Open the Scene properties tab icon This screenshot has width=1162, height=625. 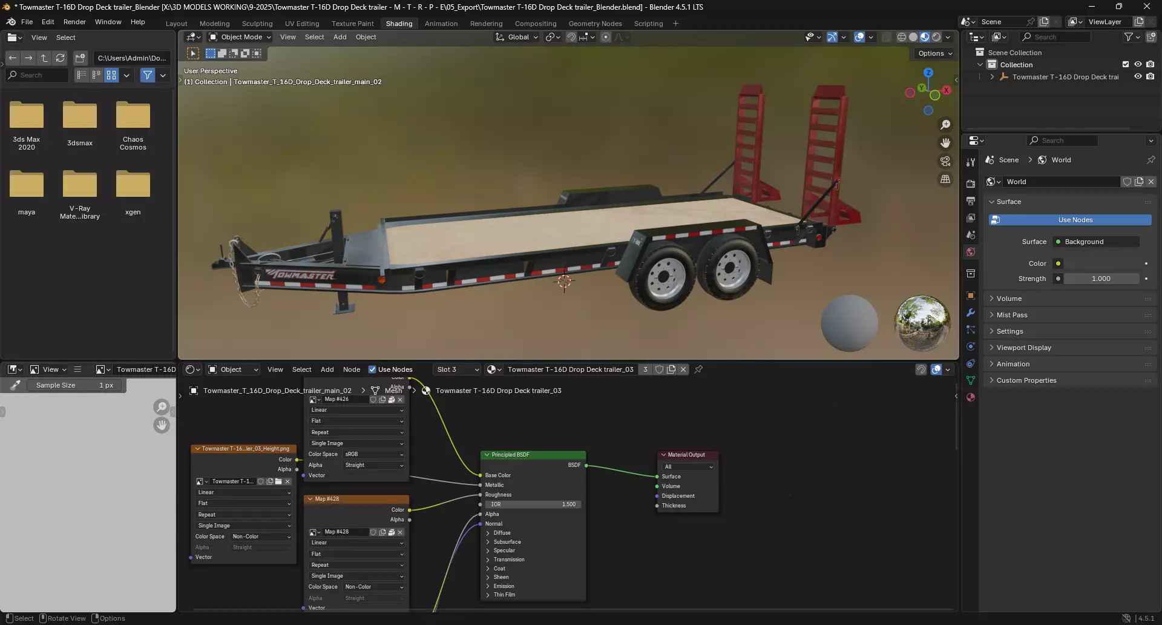pos(971,234)
